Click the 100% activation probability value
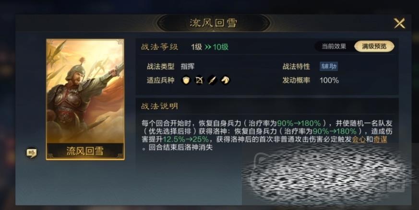Viewport: 419px width, 210px height. point(329,81)
